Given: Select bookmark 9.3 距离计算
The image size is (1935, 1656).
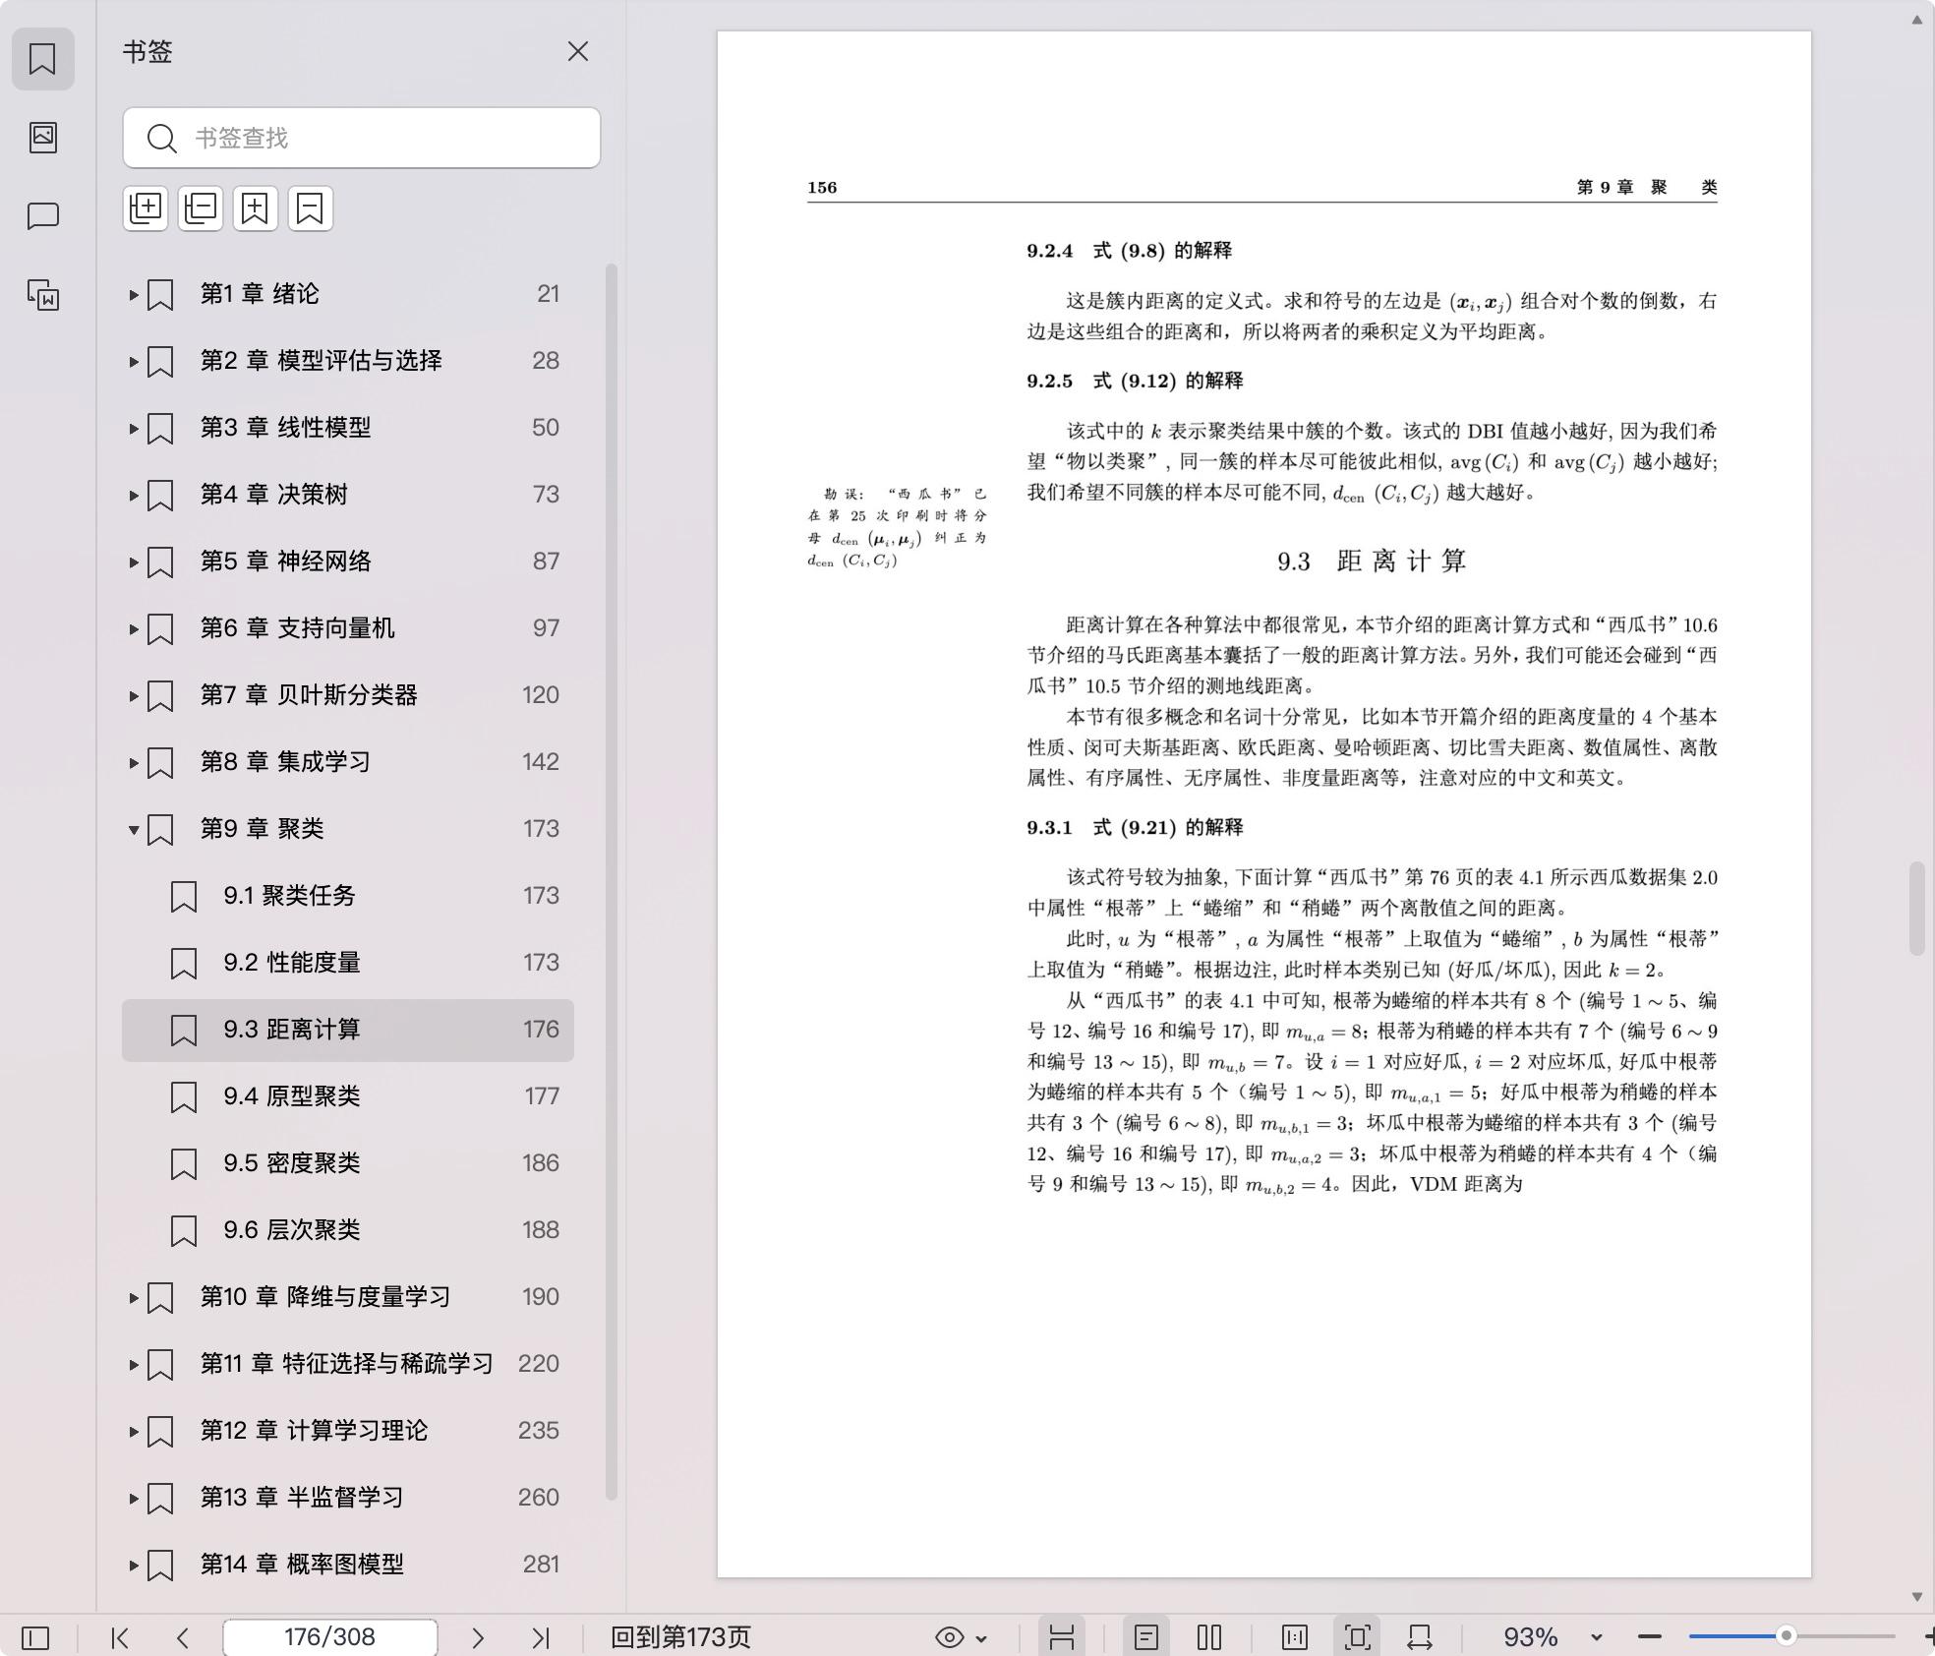Looking at the screenshot, I should (x=348, y=1030).
